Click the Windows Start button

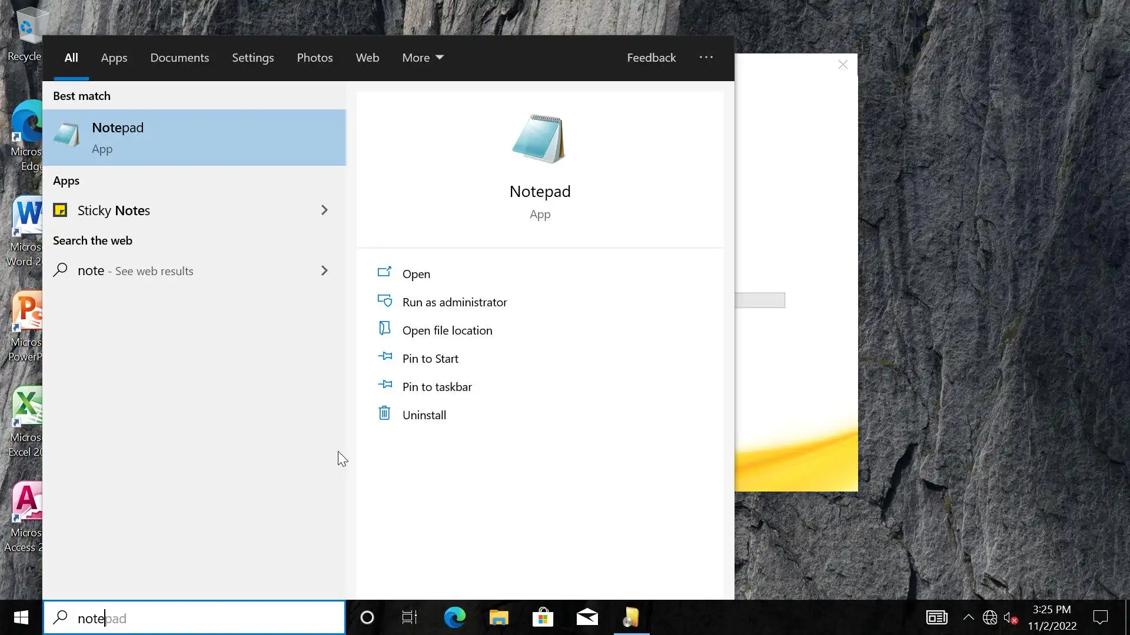pyautogui.click(x=21, y=617)
